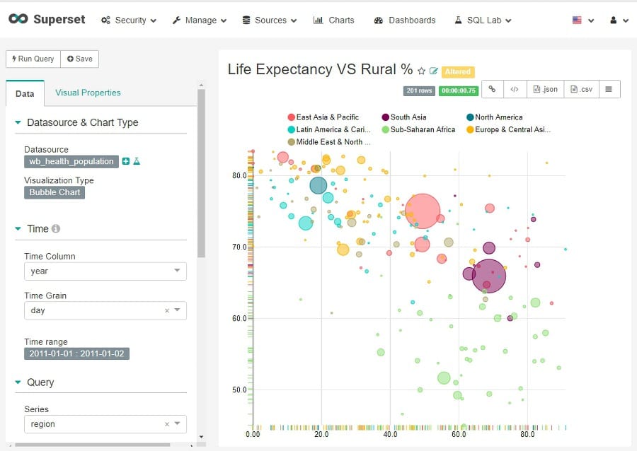Click the green plus icon beside datasource
637x451 pixels.
click(x=126, y=162)
